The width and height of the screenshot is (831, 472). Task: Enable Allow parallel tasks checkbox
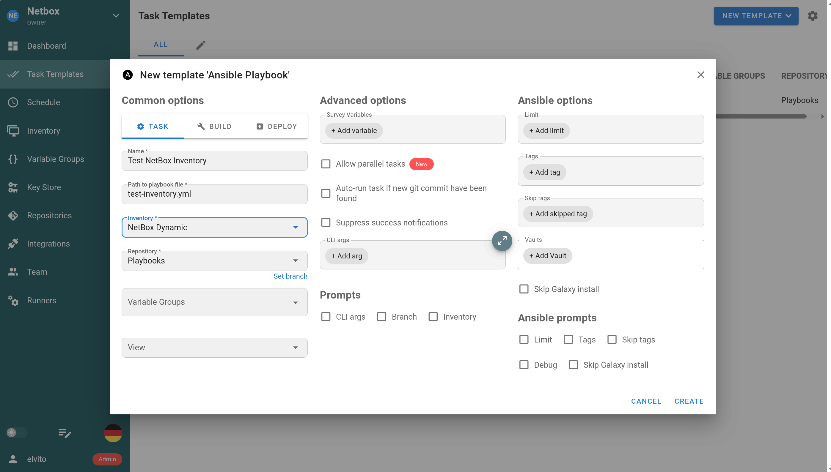326,164
